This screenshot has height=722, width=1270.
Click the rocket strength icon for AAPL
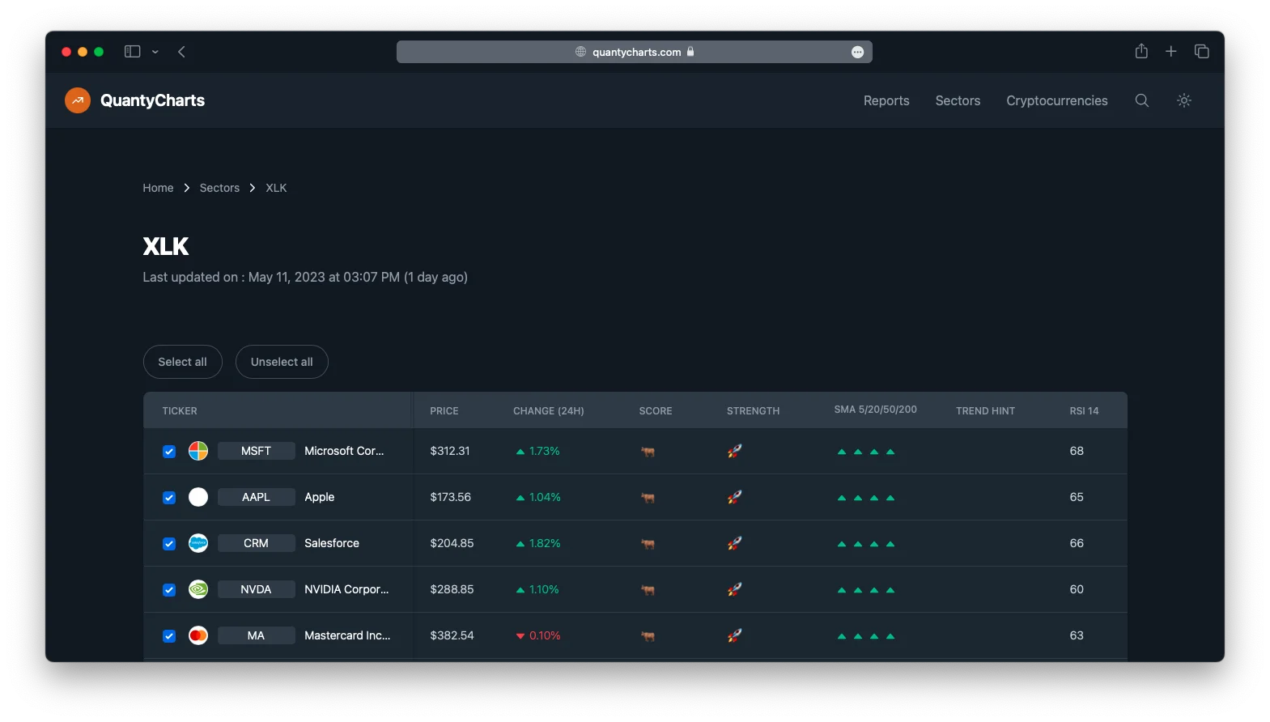coord(734,497)
